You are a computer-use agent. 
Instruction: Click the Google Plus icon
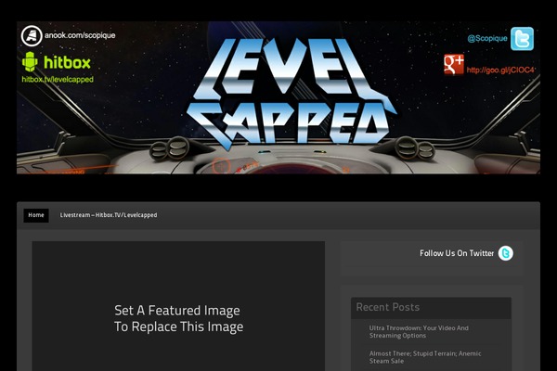(454, 65)
